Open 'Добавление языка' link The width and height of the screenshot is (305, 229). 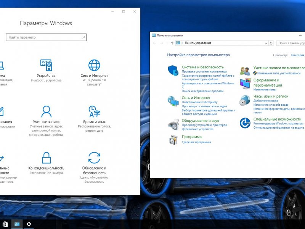[265, 101]
